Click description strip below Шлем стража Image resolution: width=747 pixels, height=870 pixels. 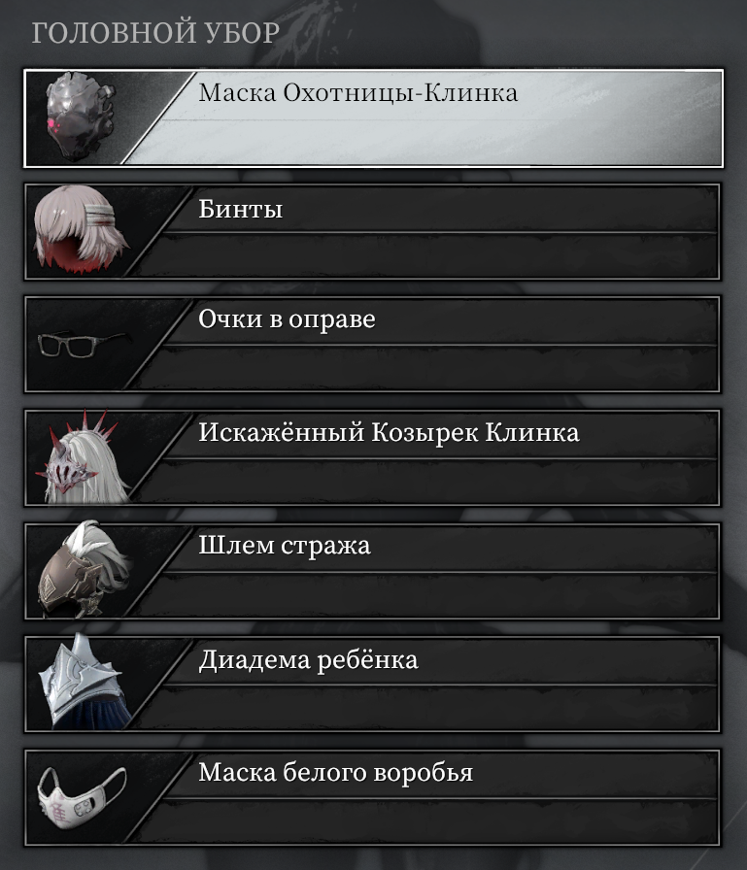[x=427, y=595]
